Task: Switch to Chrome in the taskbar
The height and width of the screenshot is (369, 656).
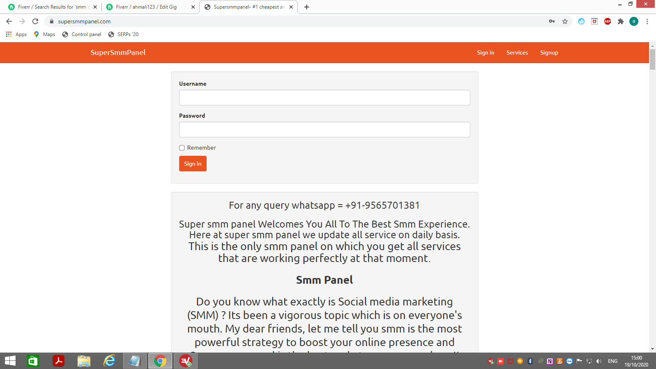Action: [x=160, y=361]
